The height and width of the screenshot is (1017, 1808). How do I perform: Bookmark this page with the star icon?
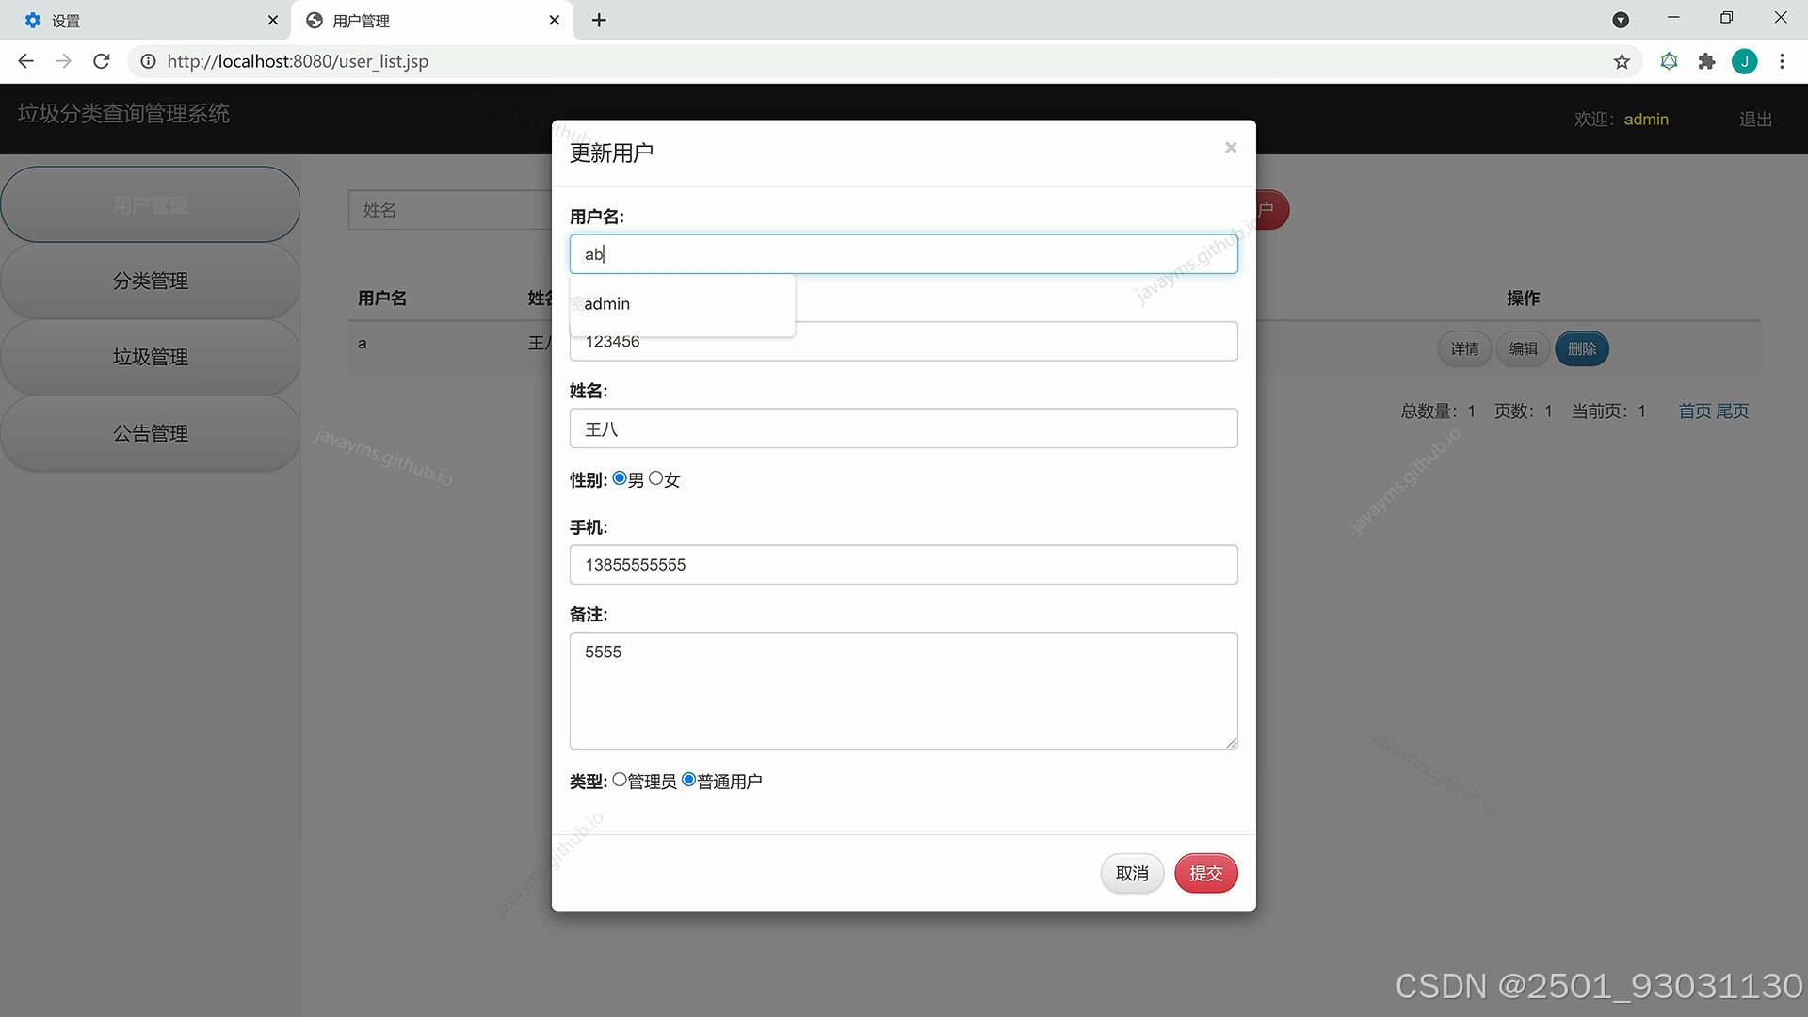[1622, 61]
